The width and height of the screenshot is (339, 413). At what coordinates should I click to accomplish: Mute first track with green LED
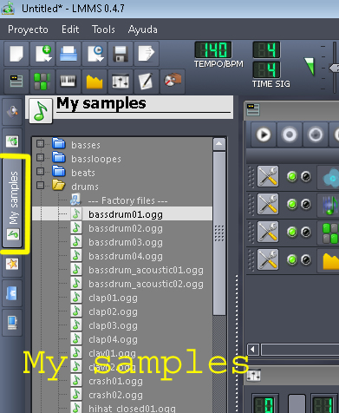point(292,176)
